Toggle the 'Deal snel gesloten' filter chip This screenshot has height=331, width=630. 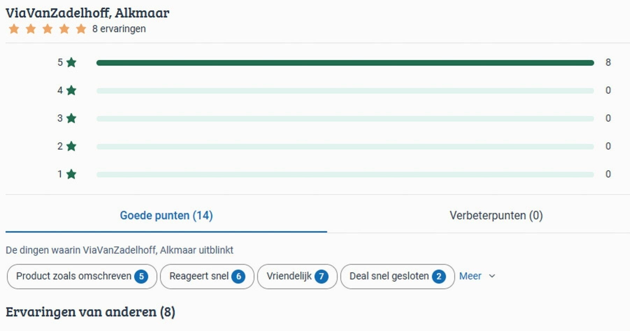pos(397,277)
